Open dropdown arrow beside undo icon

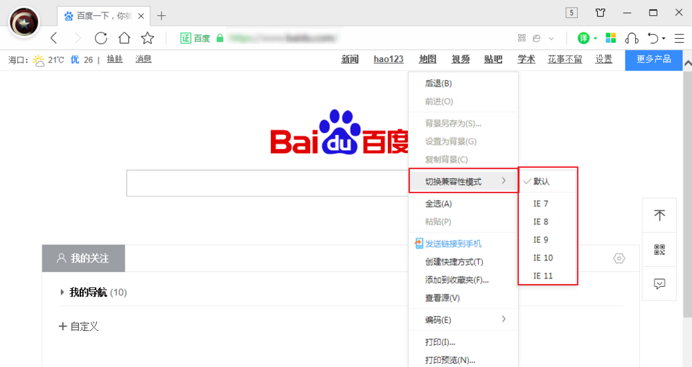[x=664, y=39]
